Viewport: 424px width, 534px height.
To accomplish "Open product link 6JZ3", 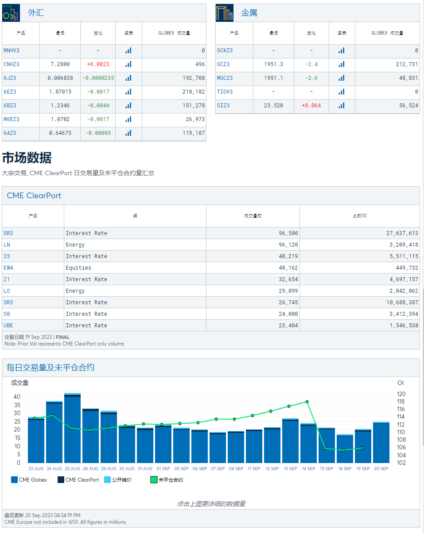I will point(10,78).
